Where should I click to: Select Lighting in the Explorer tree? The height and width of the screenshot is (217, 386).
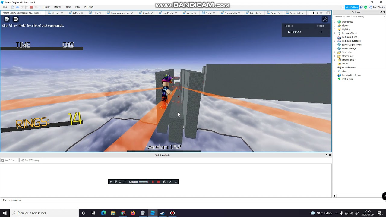point(346,29)
